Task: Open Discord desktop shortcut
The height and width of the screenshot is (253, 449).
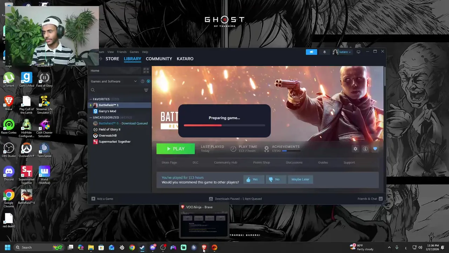Action: pyautogui.click(x=9, y=174)
